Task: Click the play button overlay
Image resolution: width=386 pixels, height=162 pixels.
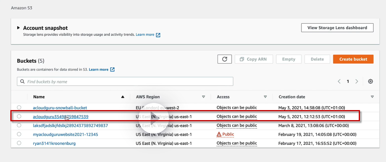Action: click(154, 117)
